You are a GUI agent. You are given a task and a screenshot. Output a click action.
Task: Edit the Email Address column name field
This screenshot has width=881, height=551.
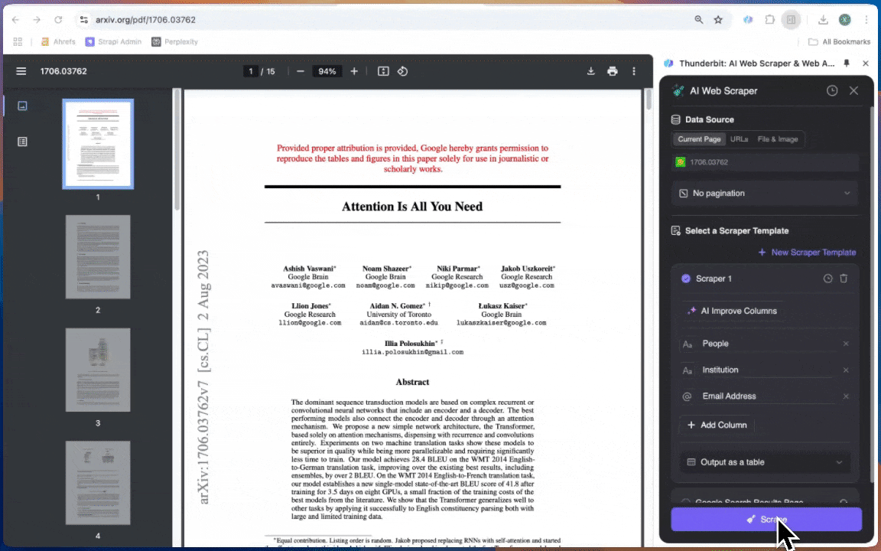tap(768, 396)
